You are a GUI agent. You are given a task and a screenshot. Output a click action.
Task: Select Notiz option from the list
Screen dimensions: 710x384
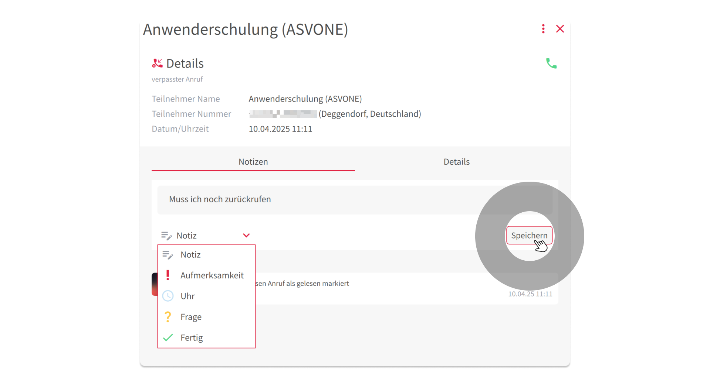point(190,255)
